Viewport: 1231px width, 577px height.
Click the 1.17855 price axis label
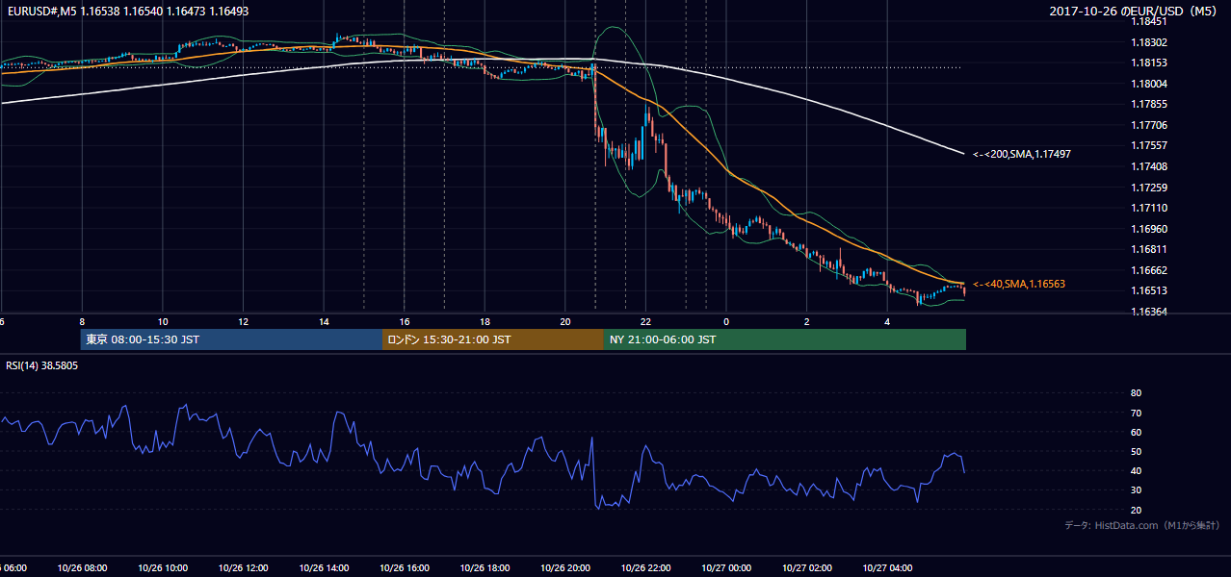click(1150, 104)
